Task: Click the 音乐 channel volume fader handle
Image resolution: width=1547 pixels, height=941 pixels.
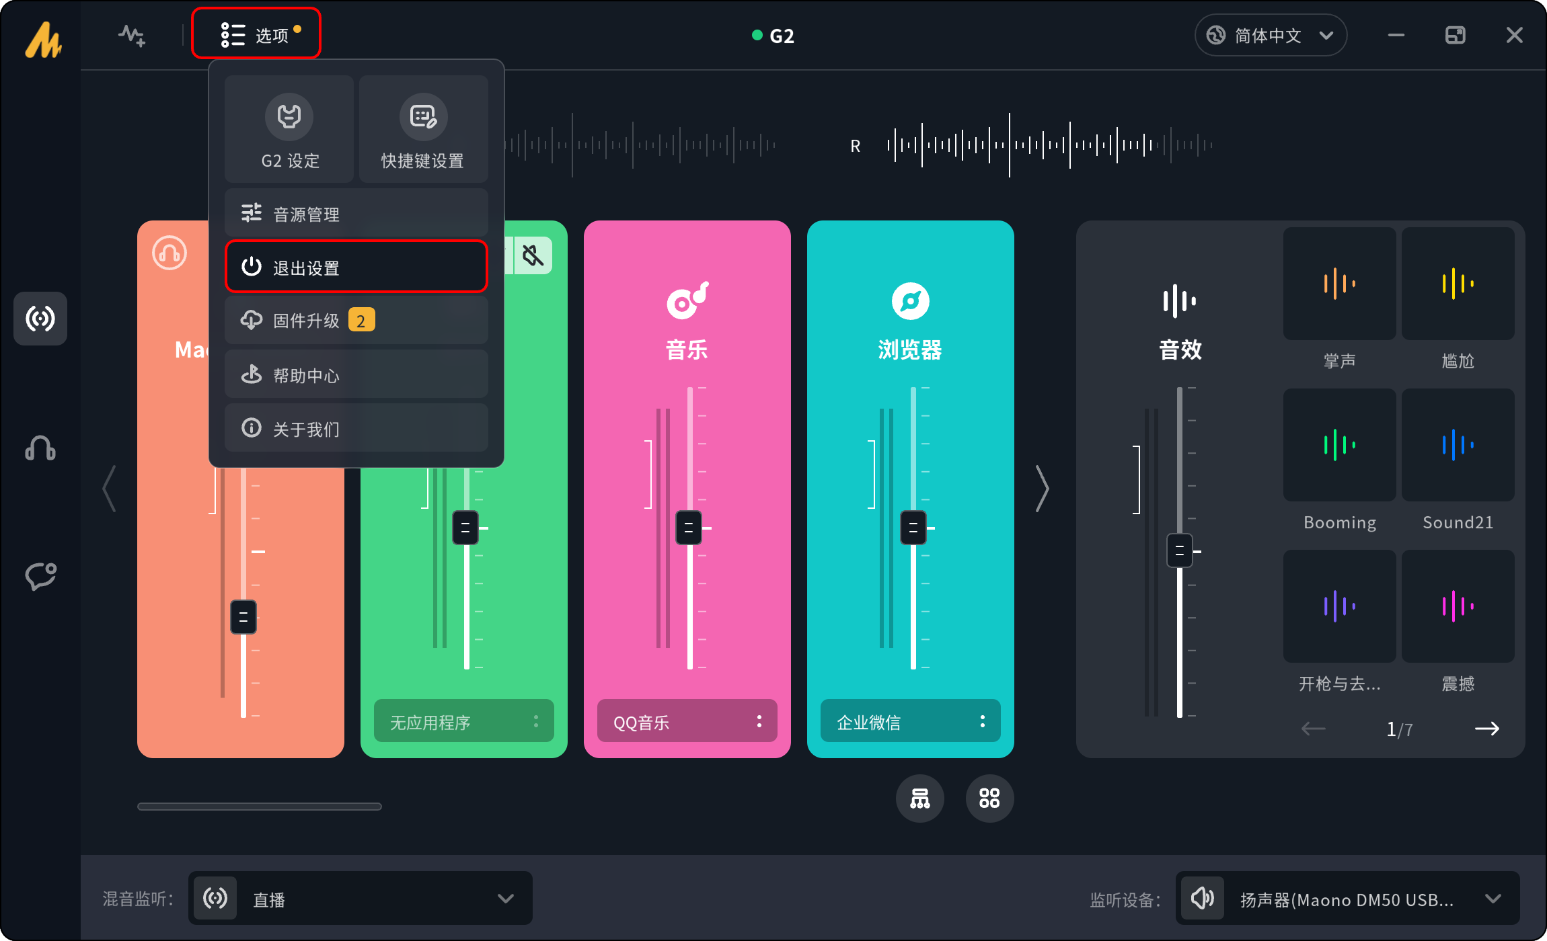Action: click(689, 528)
